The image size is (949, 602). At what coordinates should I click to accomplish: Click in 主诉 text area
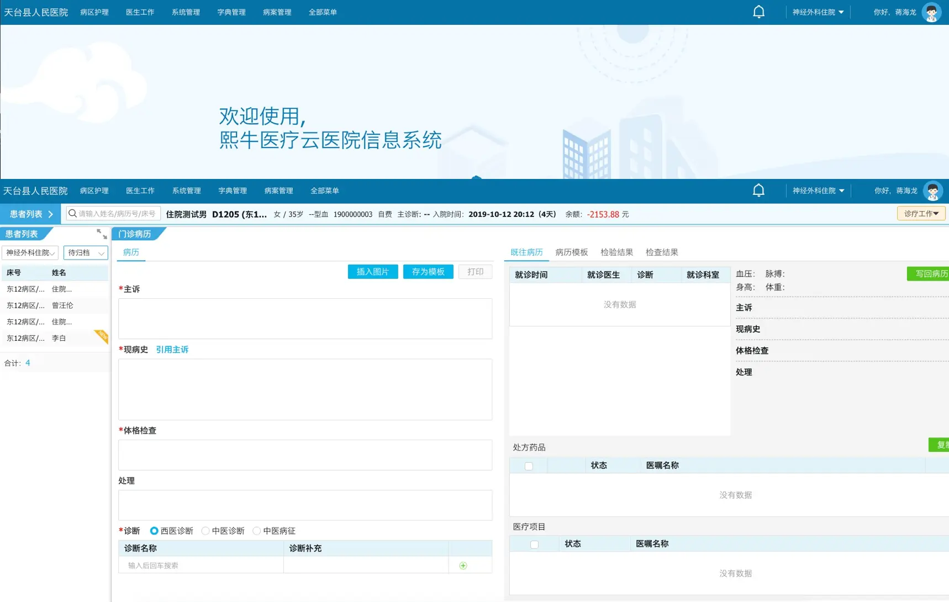pos(305,319)
